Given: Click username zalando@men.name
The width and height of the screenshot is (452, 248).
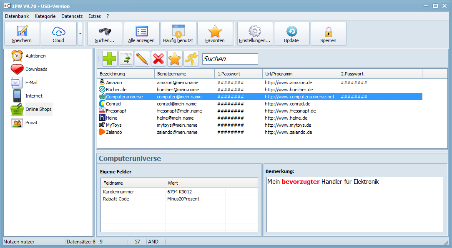Looking at the screenshot, I should [x=177, y=132].
